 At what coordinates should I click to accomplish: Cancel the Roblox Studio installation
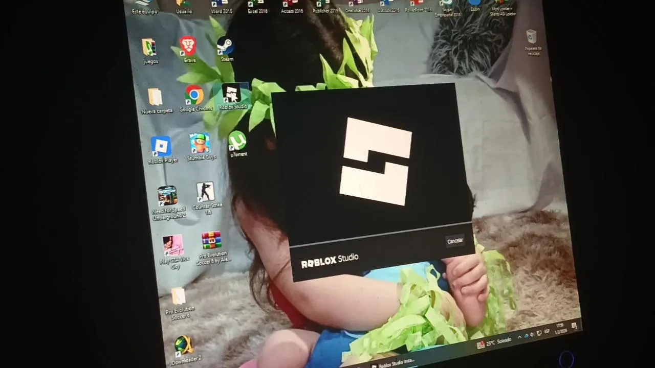(x=455, y=241)
